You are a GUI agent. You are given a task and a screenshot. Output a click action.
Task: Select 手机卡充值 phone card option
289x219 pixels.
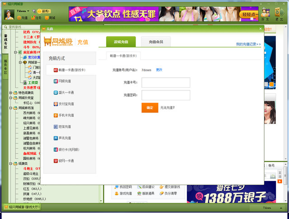point(64,116)
